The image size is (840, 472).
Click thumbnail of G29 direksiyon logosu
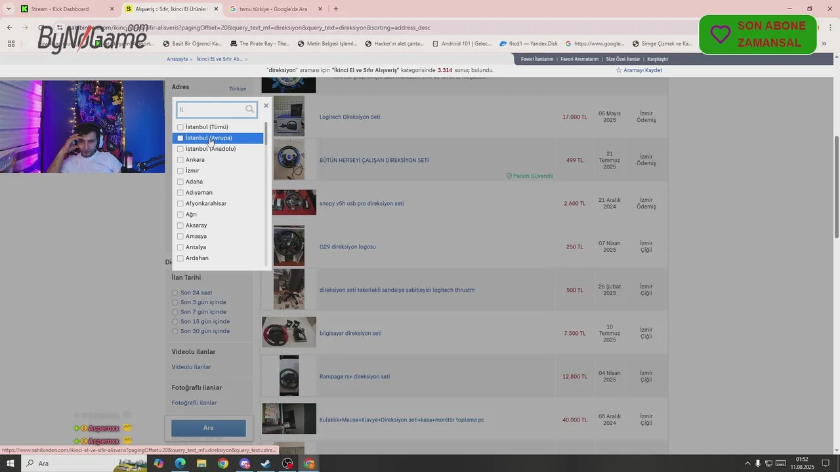pyautogui.click(x=289, y=246)
